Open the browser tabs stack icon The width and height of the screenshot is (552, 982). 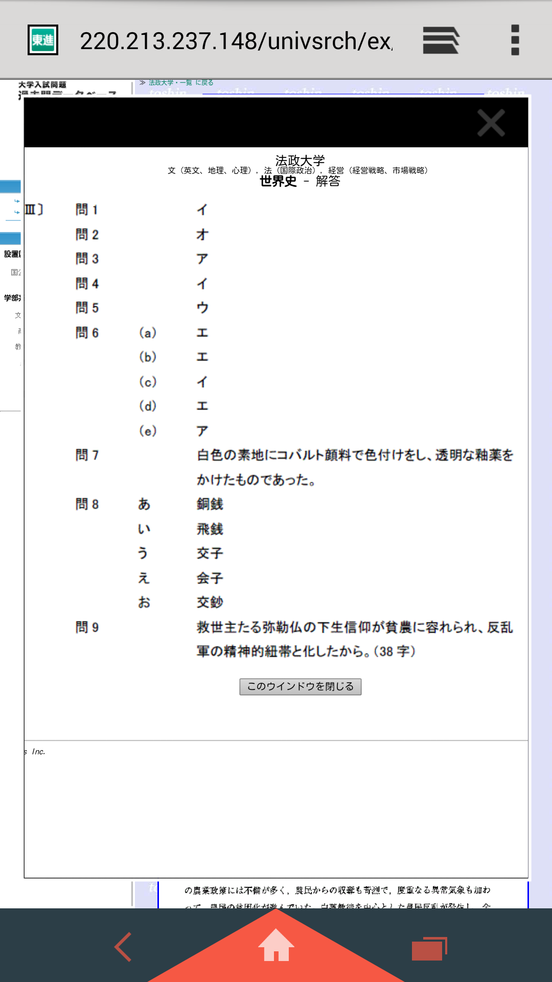[x=441, y=40]
